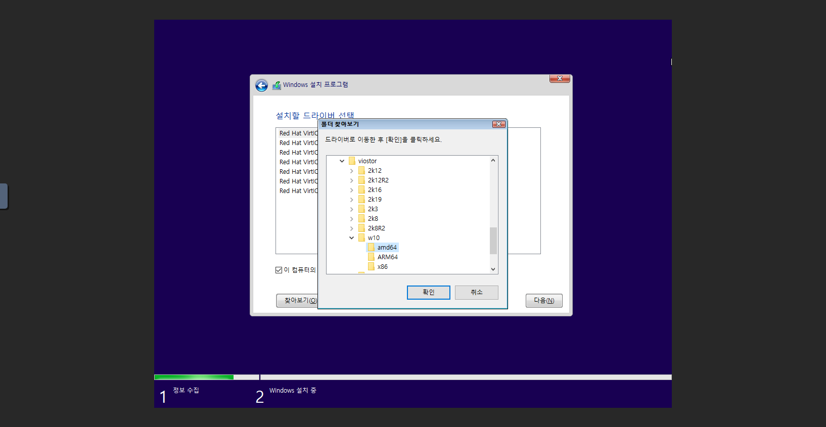Click the ARM64 folder icon
826x427 pixels.
coord(371,257)
